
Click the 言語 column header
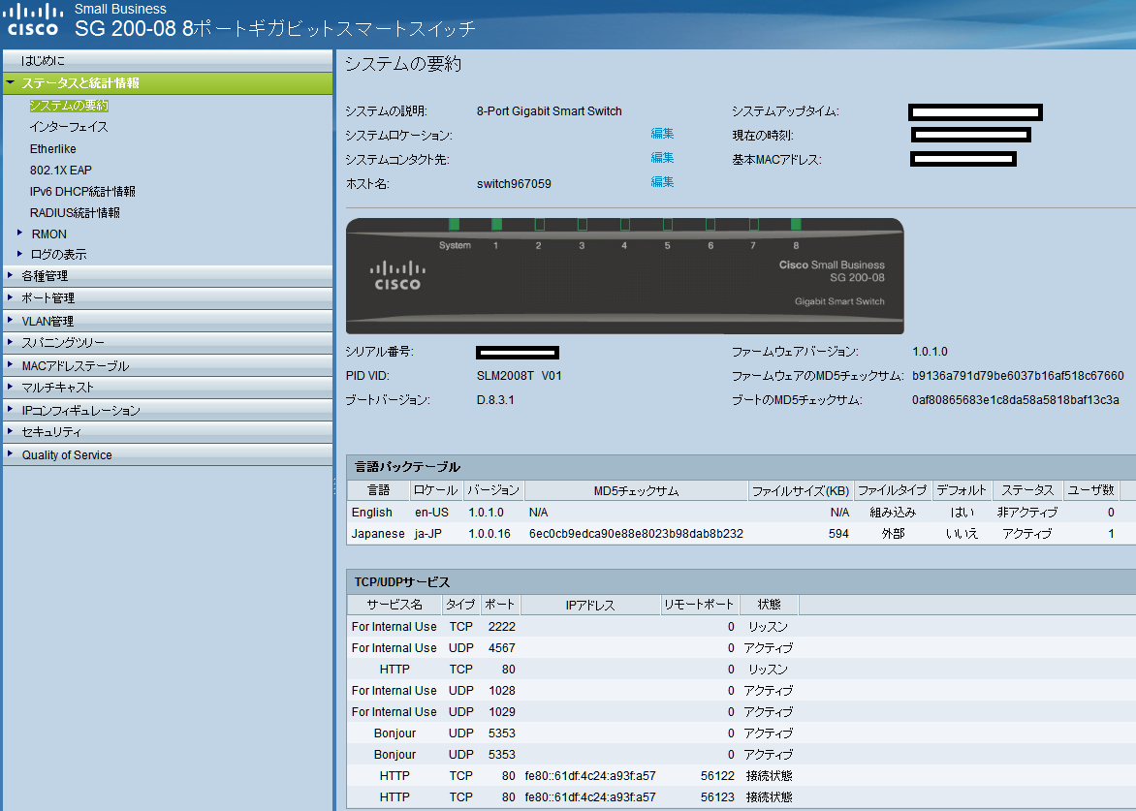click(x=378, y=490)
